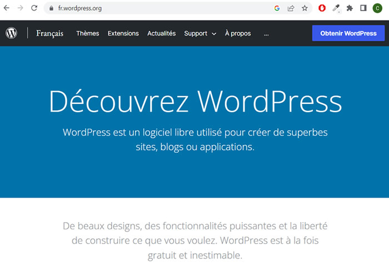Share this page via share icon
This screenshot has height=272, width=389.
[x=291, y=8]
